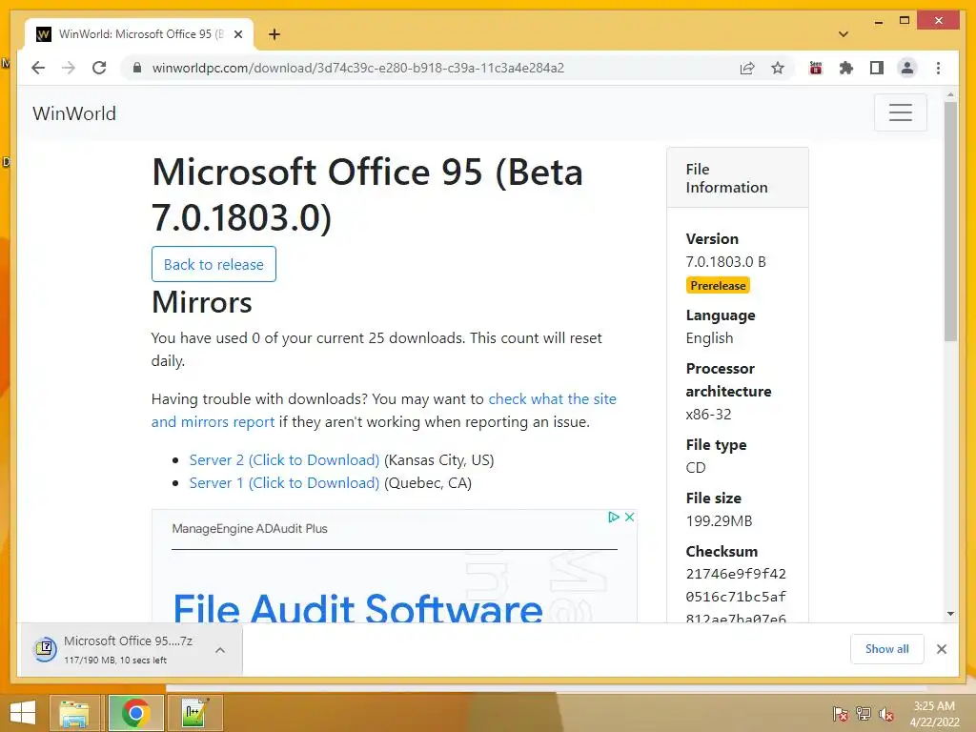Open the network tray icon
This screenshot has width=976, height=732.
click(x=863, y=714)
